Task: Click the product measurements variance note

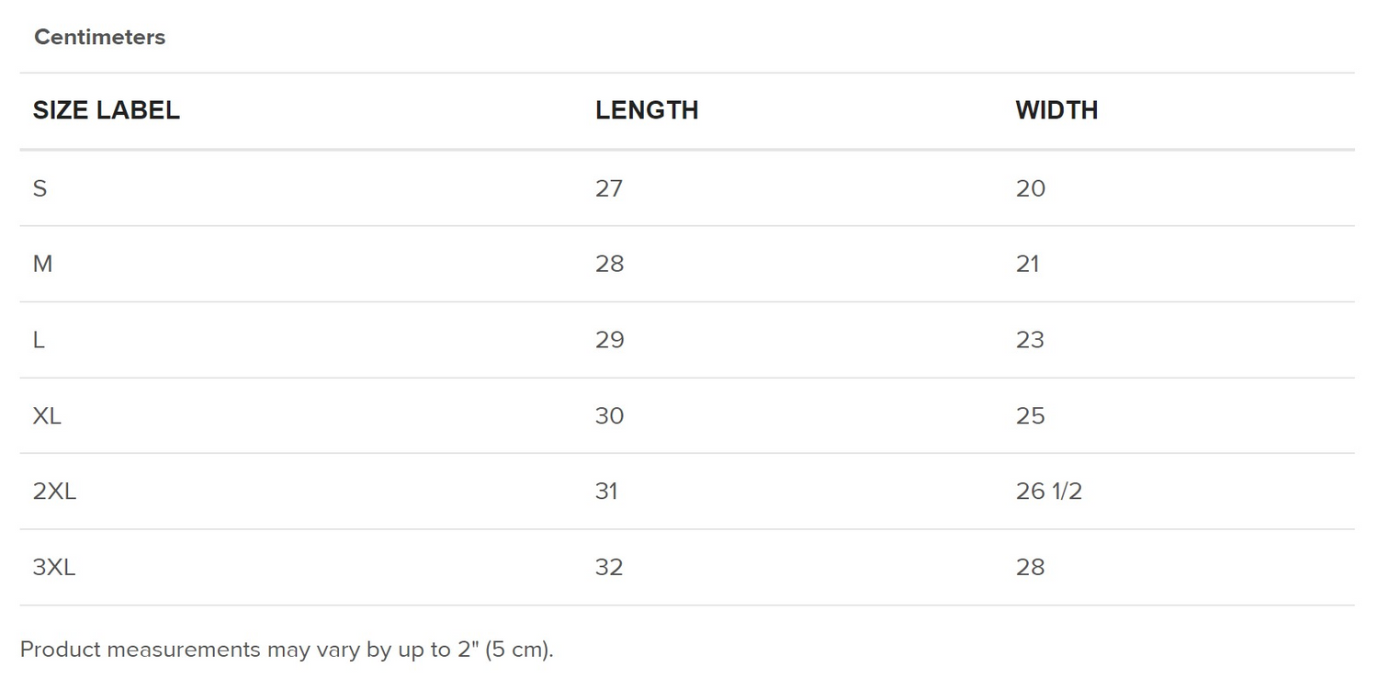Action: tap(287, 650)
